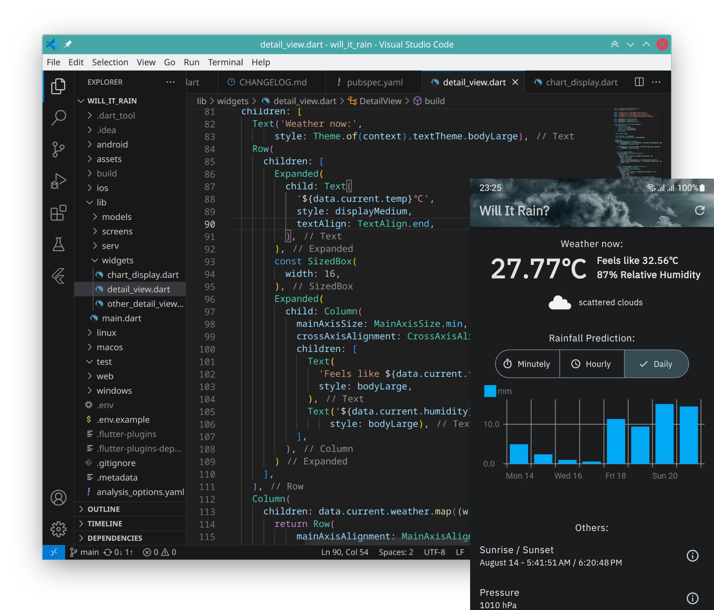Open the File menu
This screenshot has width=714, height=610.
[x=53, y=62]
